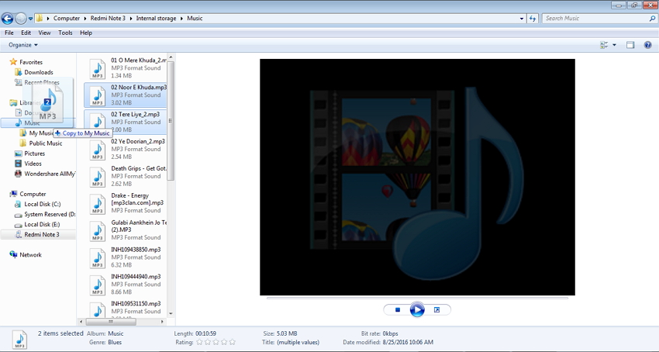Click Internal storage in address breadcrumb

156,19
